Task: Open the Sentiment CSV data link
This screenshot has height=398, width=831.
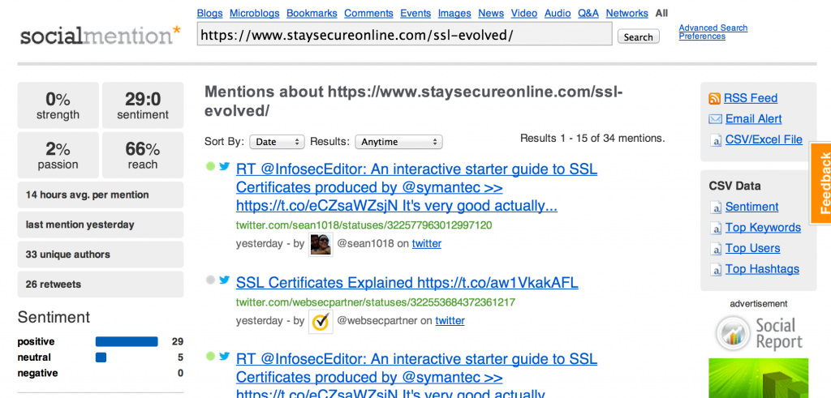Action: (x=752, y=207)
